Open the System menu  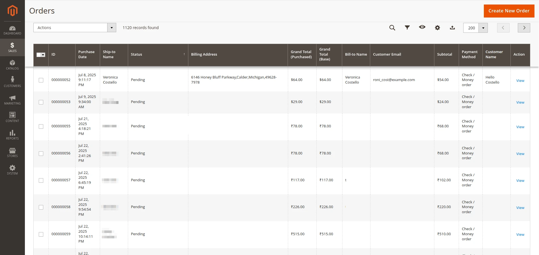12,170
